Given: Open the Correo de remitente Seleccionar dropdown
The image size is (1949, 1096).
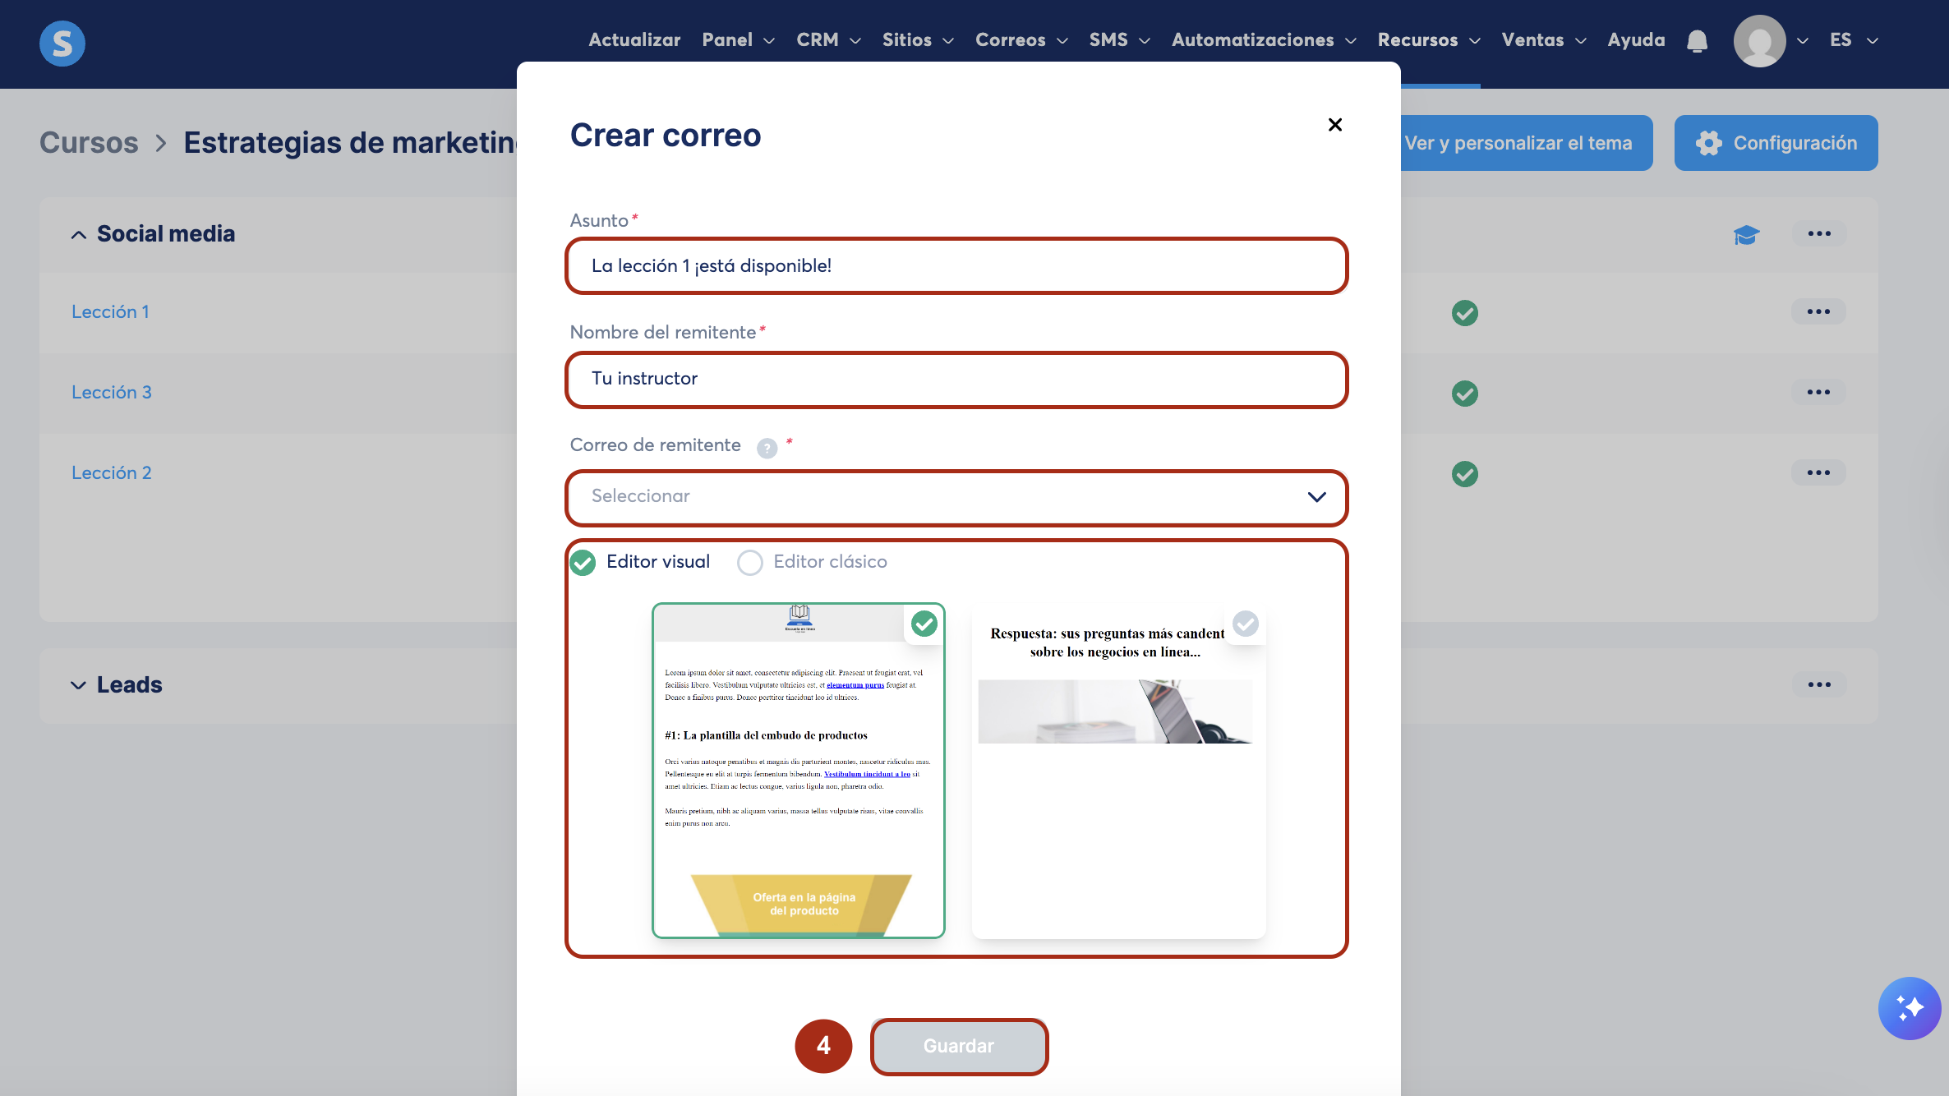Looking at the screenshot, I should click(x=956, y=497).
